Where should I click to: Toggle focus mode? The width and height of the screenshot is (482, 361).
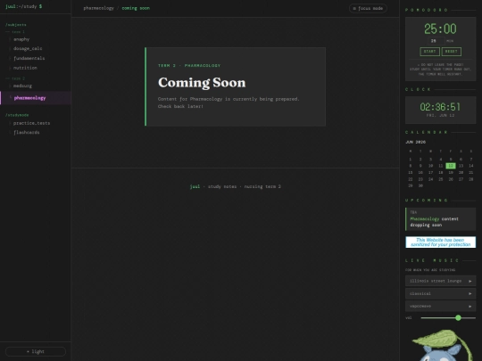click(368, 8)
